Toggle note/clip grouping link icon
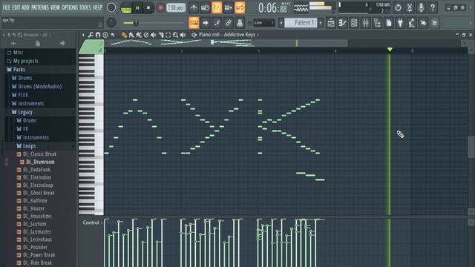This screenshot has width=475, height=267. pyautogui.click(x=229, y=23)
